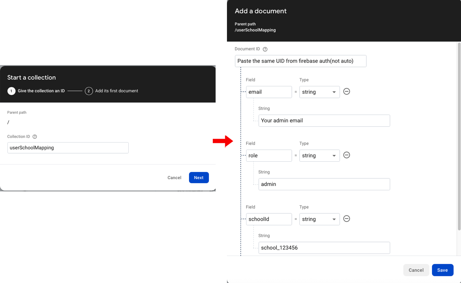Cancel the Start a collection dialog
461x283 pixels.
pos(174,178)
